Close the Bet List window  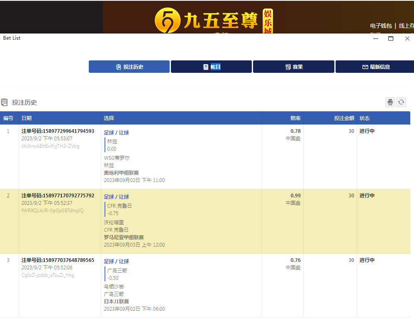(407, 38)
